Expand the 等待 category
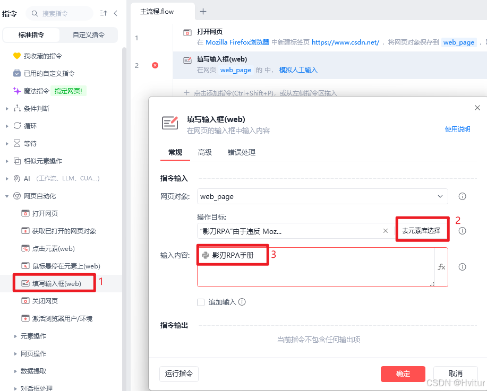487x391 pixels. tap(7, 144)
